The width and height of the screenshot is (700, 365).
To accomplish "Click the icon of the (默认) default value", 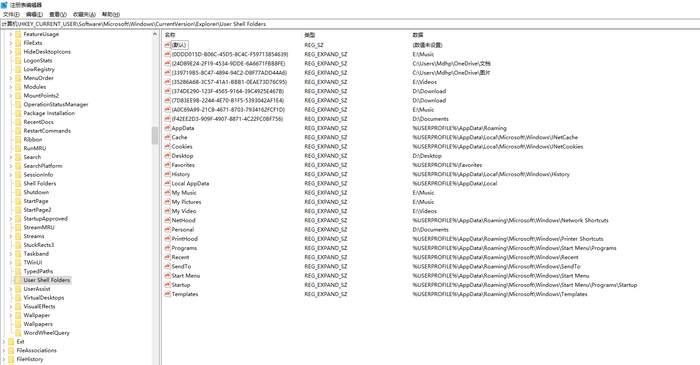I will coord(167,45).
